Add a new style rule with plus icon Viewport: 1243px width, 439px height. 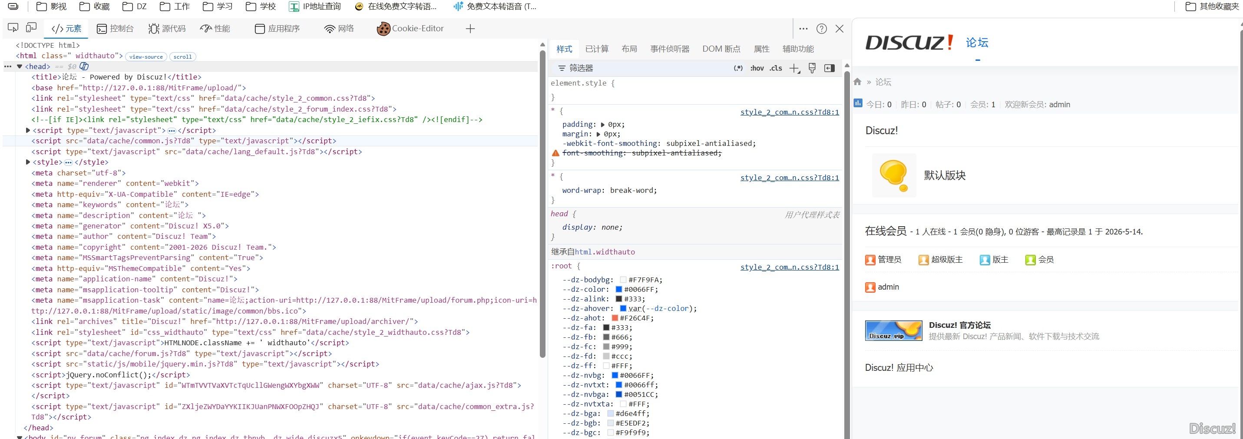pos(794,69)
